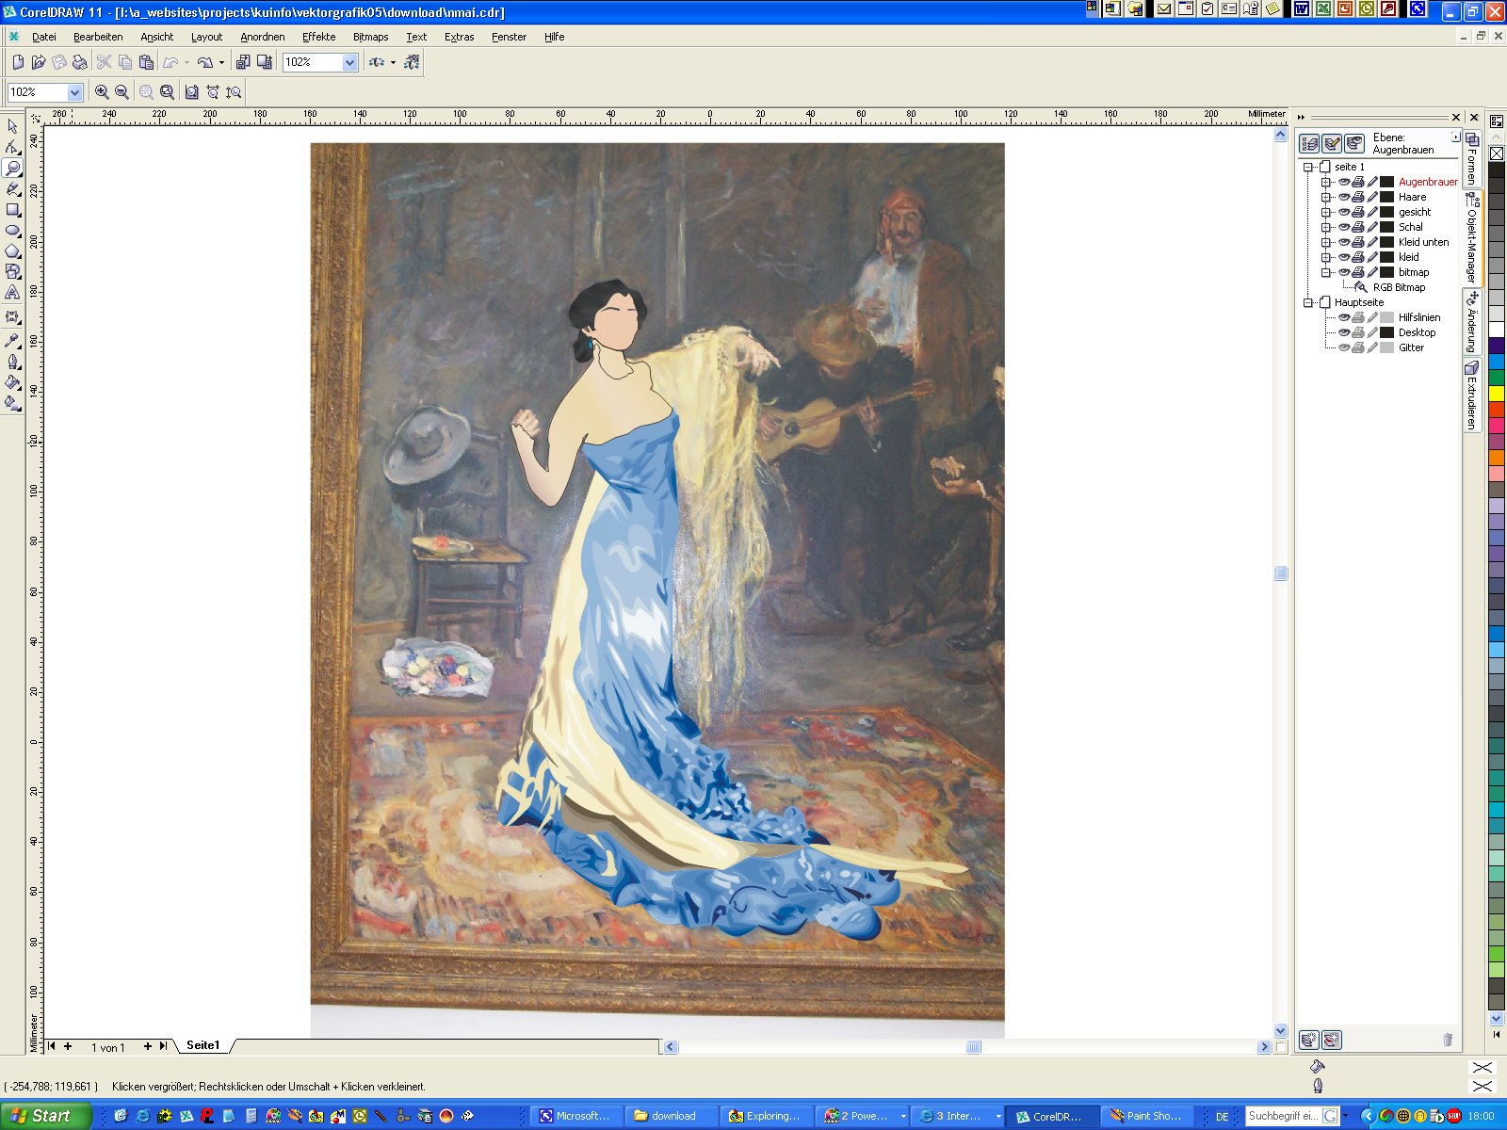The image size is (1507, 1130).
Task: Toggle visibility of the gesicht layer
Action: (1344, 212)
